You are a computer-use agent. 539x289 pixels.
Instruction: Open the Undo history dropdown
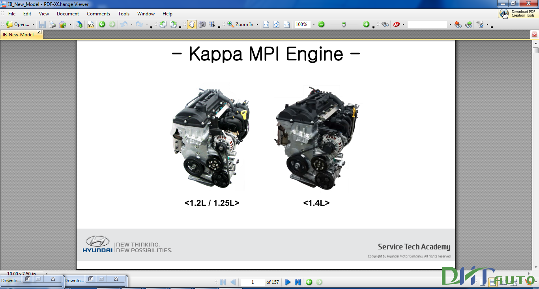[131, 24]
